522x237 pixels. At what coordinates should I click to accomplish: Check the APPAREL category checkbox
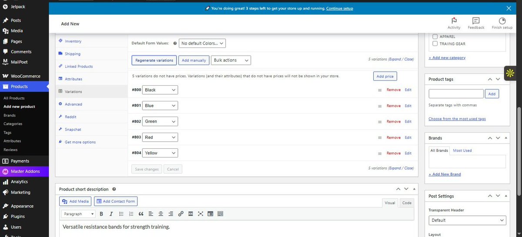pos(435,37)
